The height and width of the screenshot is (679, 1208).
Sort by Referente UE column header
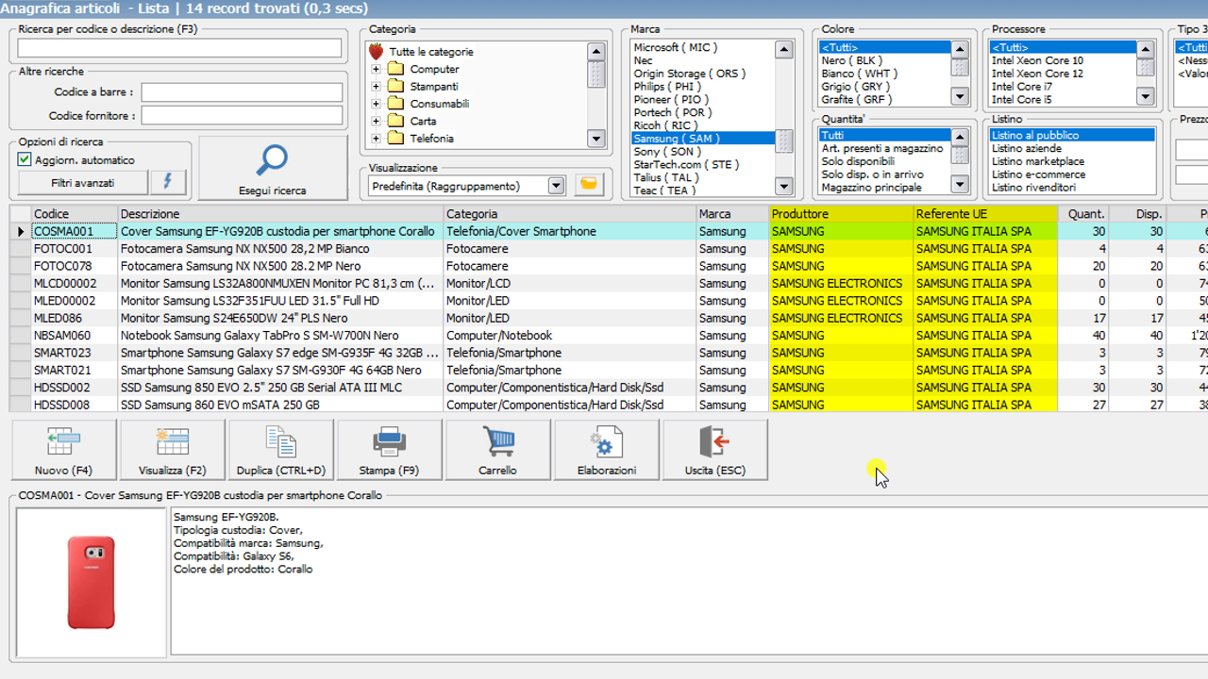coord(984,214)
